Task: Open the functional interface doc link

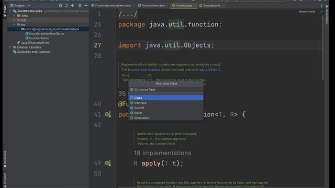Action: click(147, 69)
